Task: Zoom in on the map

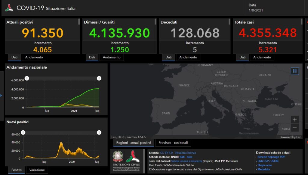Action: click(295, 119)
